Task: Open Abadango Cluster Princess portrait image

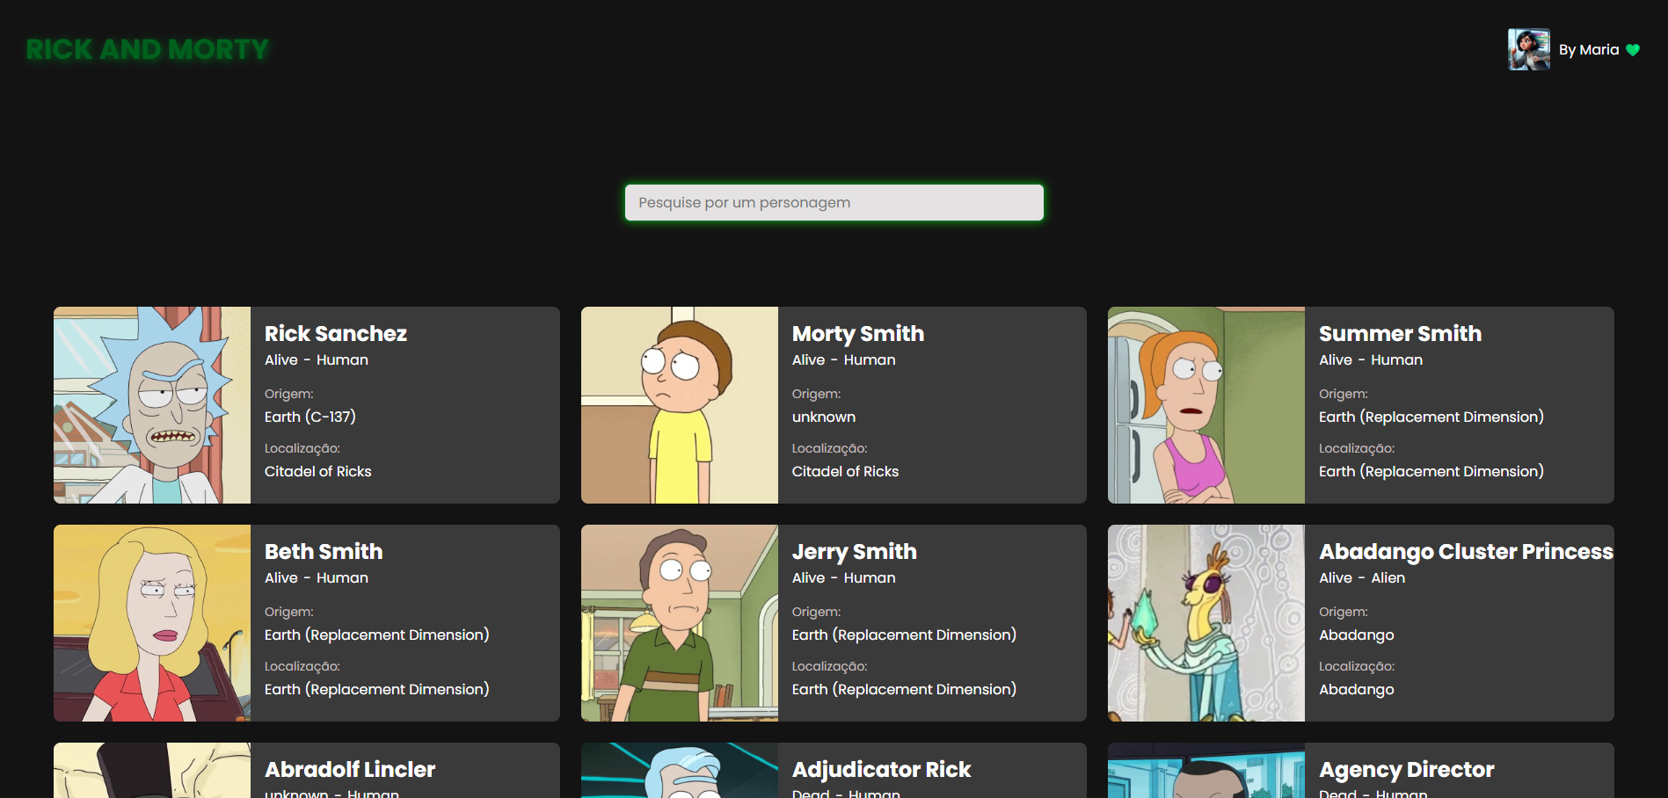Action: (1206, 623)
